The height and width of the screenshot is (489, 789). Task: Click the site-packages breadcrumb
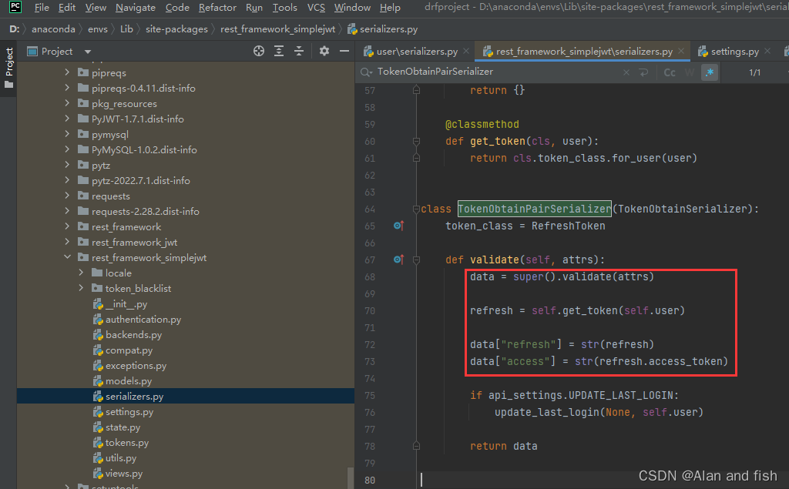pos(176,29)
